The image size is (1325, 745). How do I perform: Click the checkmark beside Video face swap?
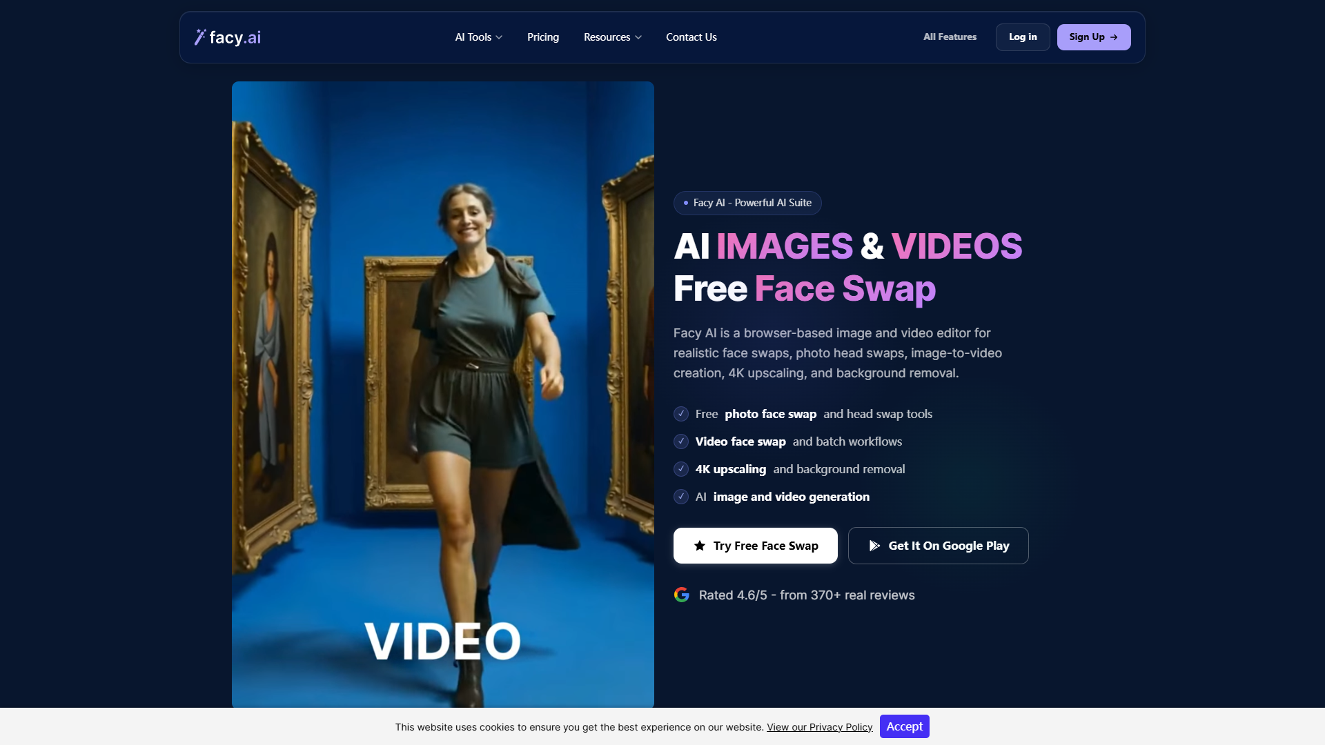681,441
